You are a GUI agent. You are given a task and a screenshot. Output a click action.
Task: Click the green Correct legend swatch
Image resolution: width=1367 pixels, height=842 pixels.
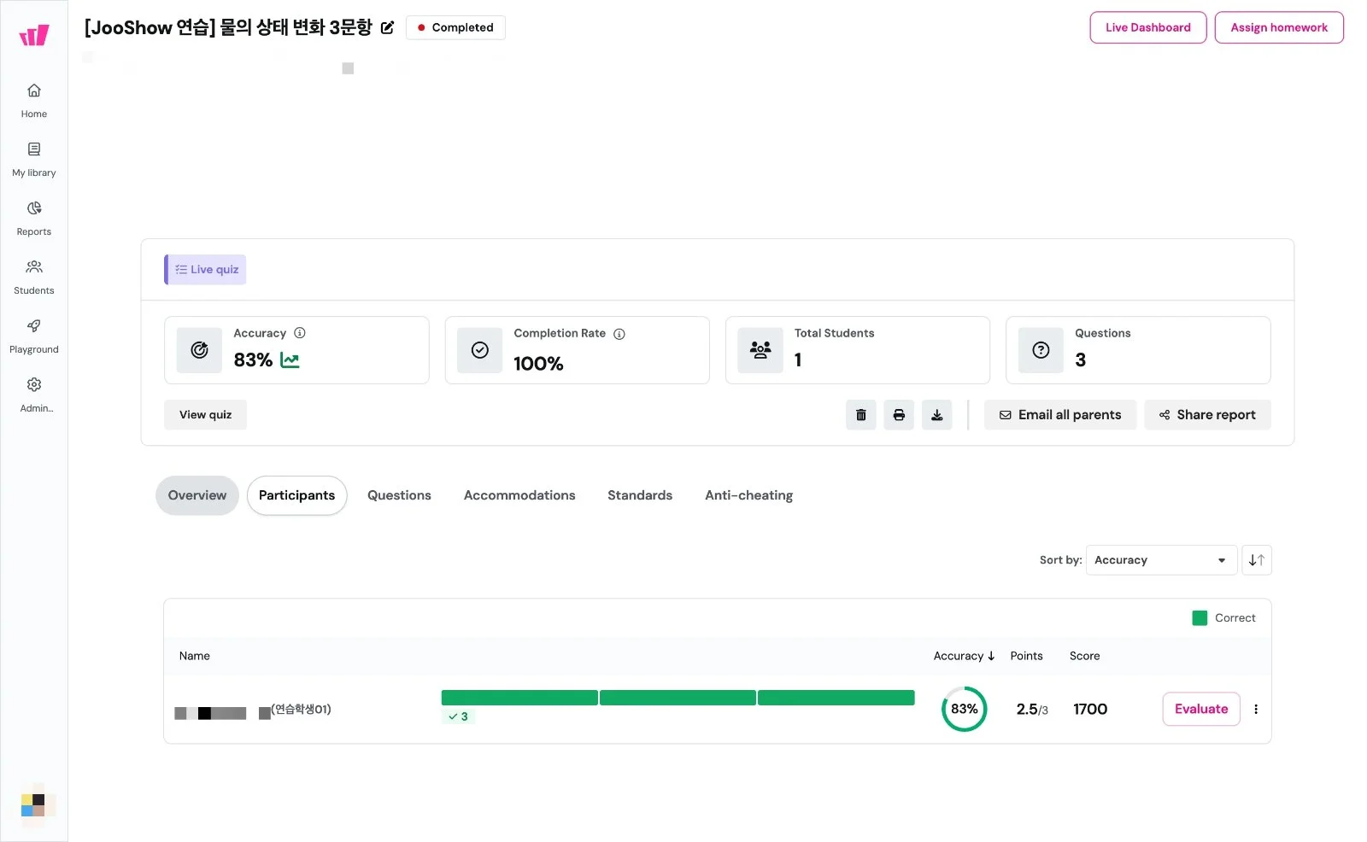tap(1200, 618)
